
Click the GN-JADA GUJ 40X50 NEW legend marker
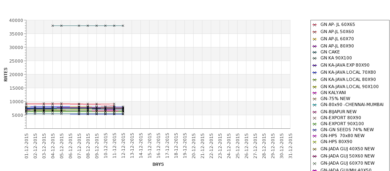click(x=315, y=149)
